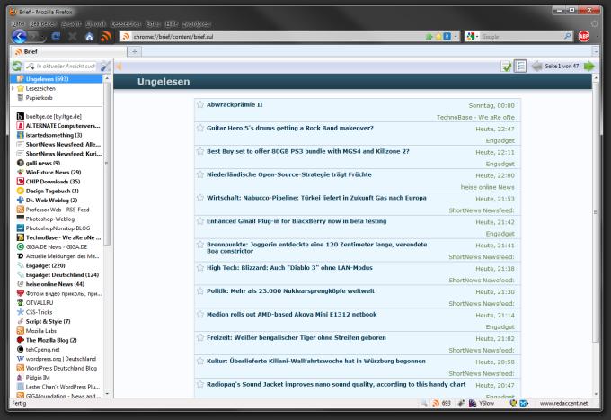Open article Radiopaq's Sound Jacket
The width and height of the screenshot is (611, 420).
[336, 384]
